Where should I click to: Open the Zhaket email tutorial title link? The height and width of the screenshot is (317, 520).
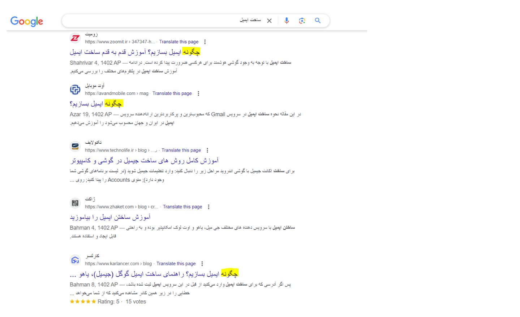coord(110,217)
